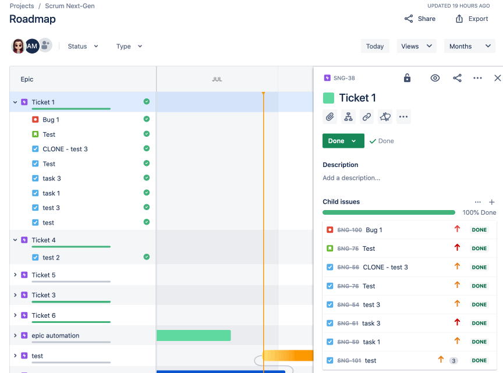
Task: Open attachment options for Ticket 1
Action: point(330,116)
